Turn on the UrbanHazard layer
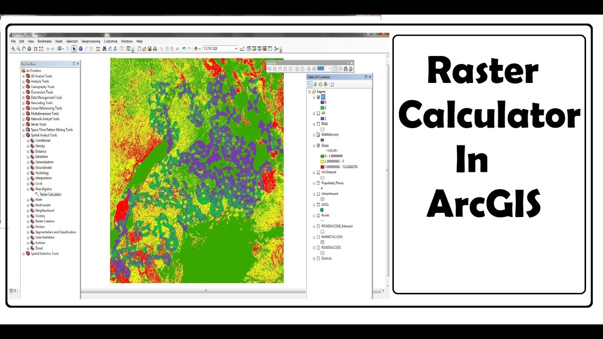The height and width of the screenshot is (339, 603). [x=318, y=194]
